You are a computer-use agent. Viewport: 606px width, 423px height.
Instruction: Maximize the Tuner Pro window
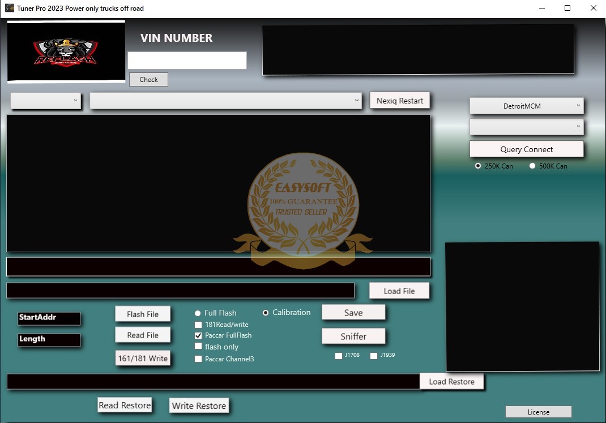pos(567,8)
